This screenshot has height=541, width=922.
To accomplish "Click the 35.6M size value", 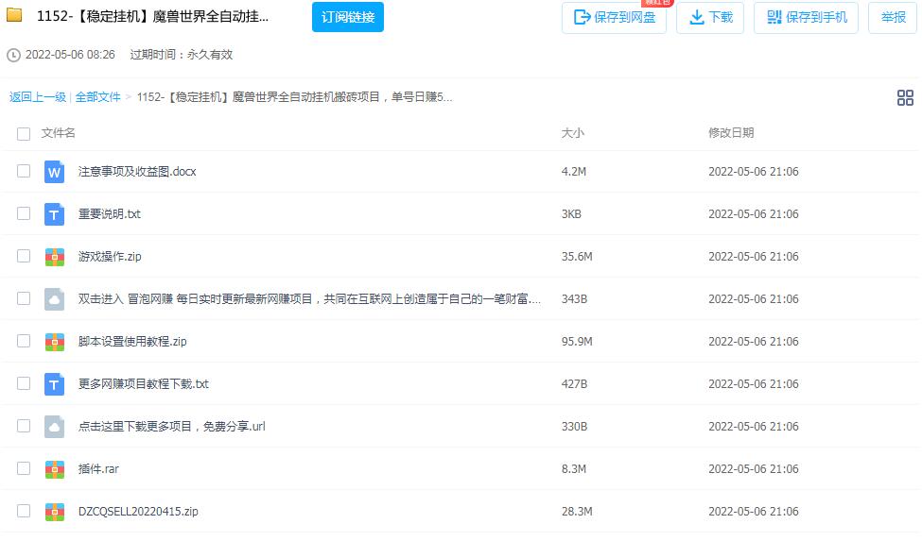I will tap(577, 257).
